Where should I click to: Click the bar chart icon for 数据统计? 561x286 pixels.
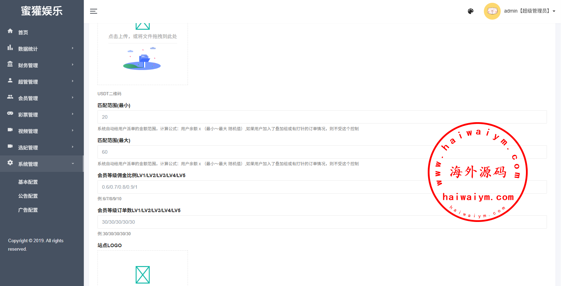point(10,48)
